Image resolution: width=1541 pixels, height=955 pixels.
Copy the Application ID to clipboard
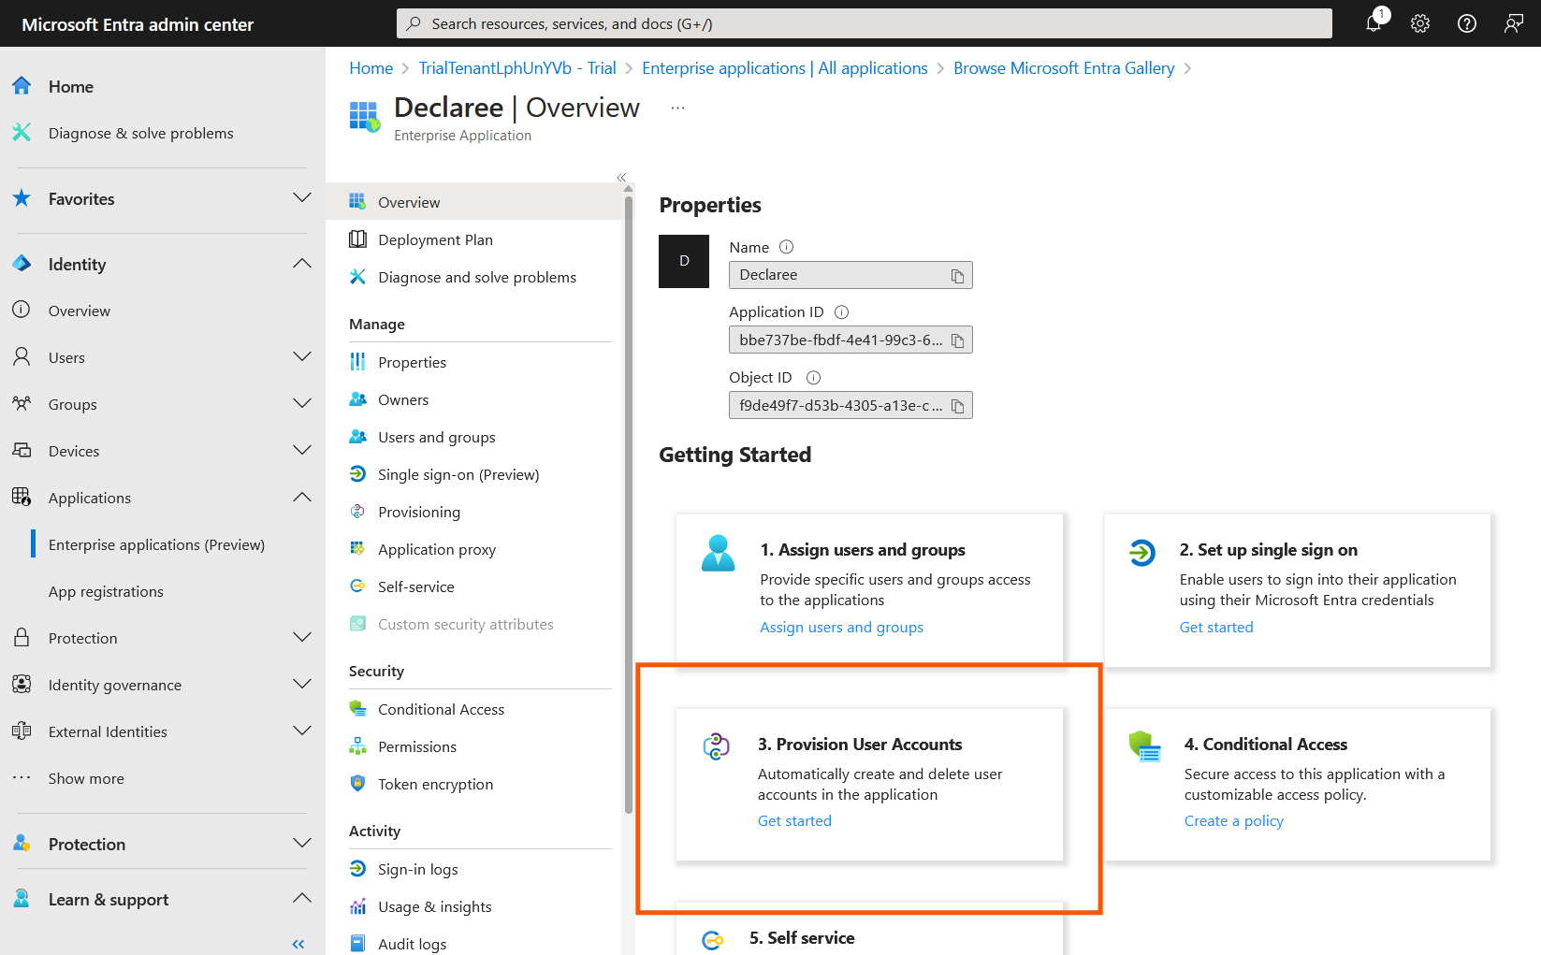957,340
